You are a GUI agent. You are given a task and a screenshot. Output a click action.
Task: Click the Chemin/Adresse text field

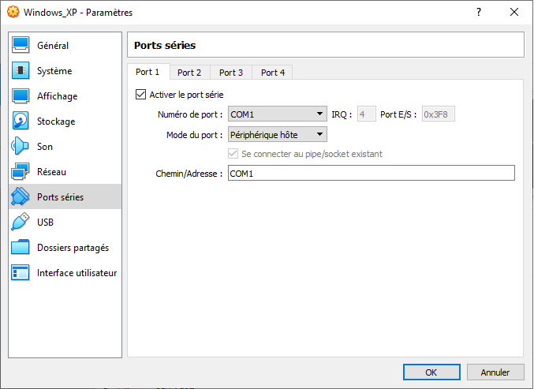[371, 174]
